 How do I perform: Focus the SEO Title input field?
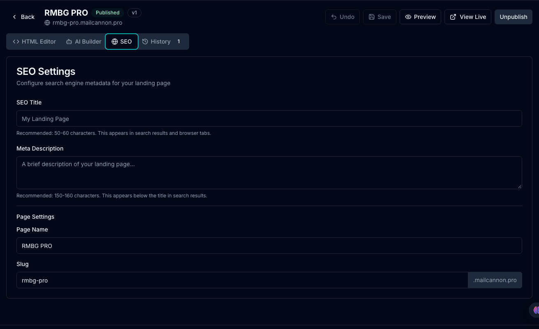(269, 118)
